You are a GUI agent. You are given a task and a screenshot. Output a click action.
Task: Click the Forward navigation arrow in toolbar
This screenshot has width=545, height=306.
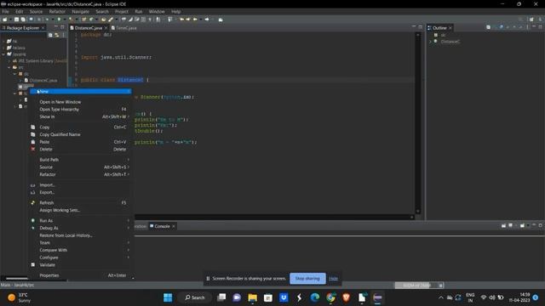[207, 20]
